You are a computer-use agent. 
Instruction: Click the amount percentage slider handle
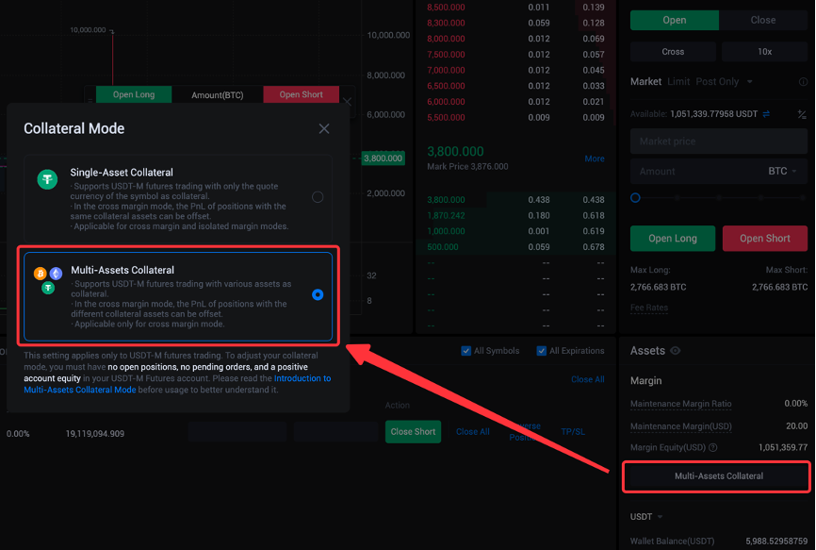point(635,198)
